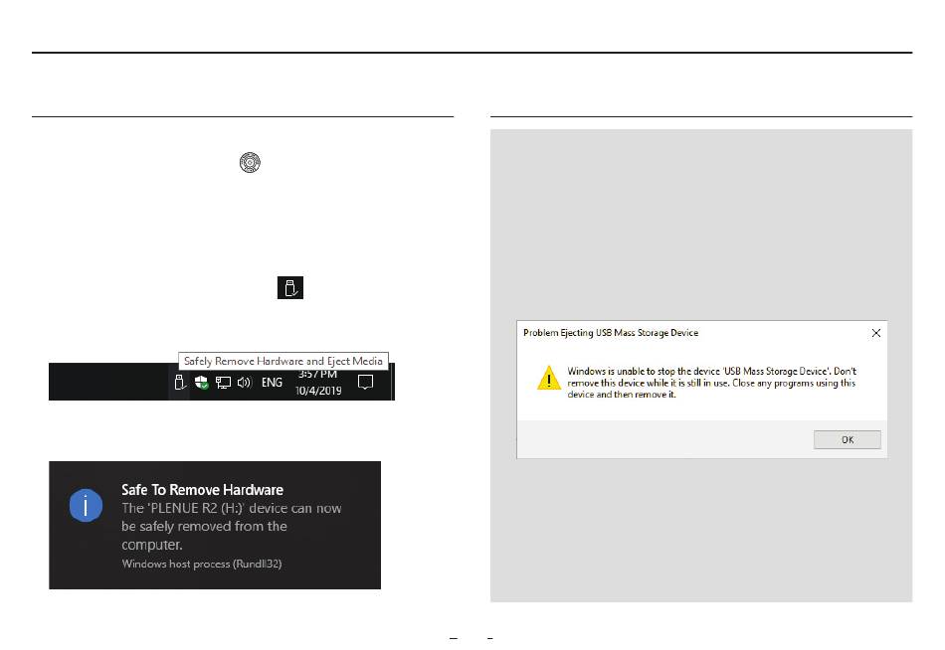Click the Safe To Remove Hardware title
945x650 pixels.
[x=203, y=490]
